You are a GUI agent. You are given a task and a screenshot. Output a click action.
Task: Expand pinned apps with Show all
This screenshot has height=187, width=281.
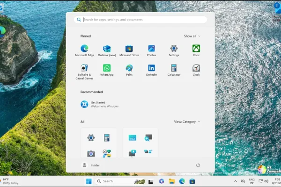(x=192, y=36)
